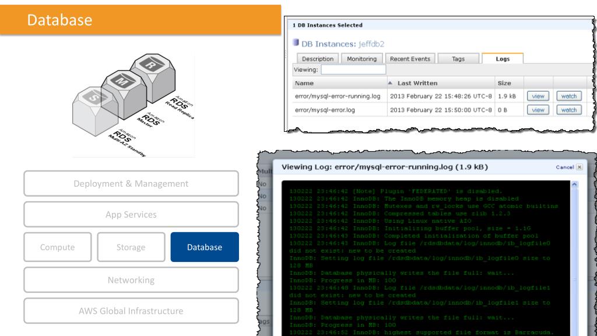Image resolution: width=597 pixels, height=336 pixels.
Task: Click the Deployment & Management layer box
Action: pos(131,184)
